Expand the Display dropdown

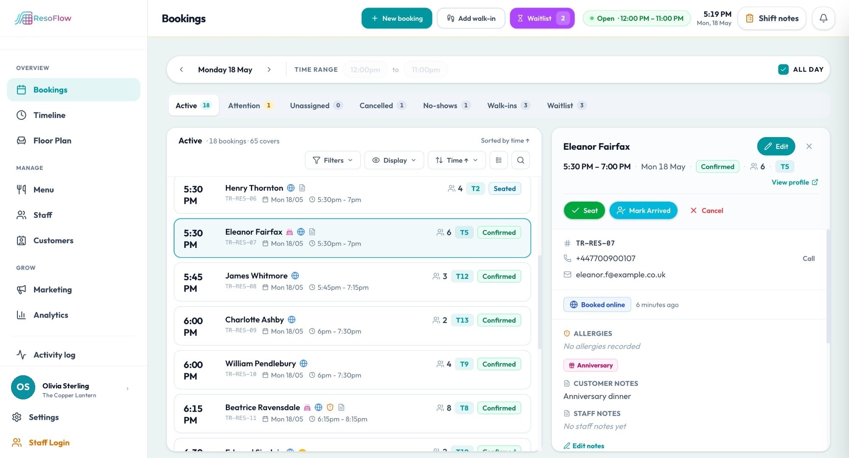(x=394, y=160)
